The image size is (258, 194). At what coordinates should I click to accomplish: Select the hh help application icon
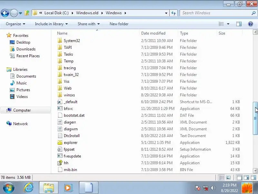point(60,163)
